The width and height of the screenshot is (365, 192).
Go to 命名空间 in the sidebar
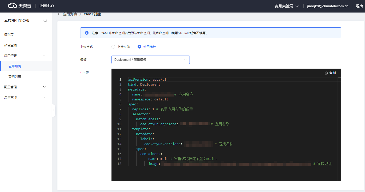tap(10, 45)
